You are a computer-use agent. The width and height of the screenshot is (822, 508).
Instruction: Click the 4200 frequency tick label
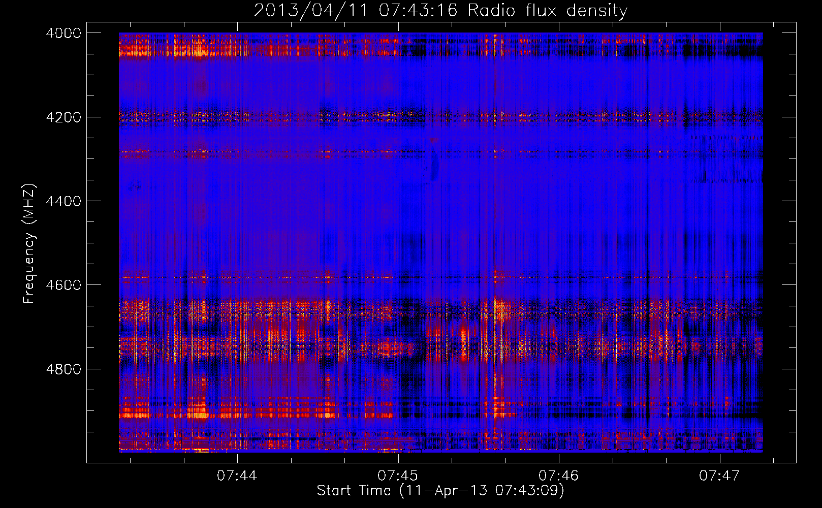coord(64,117)
